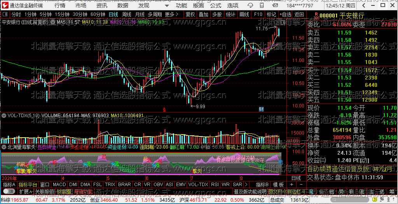Click the zoom in plus button

point(292,185)
